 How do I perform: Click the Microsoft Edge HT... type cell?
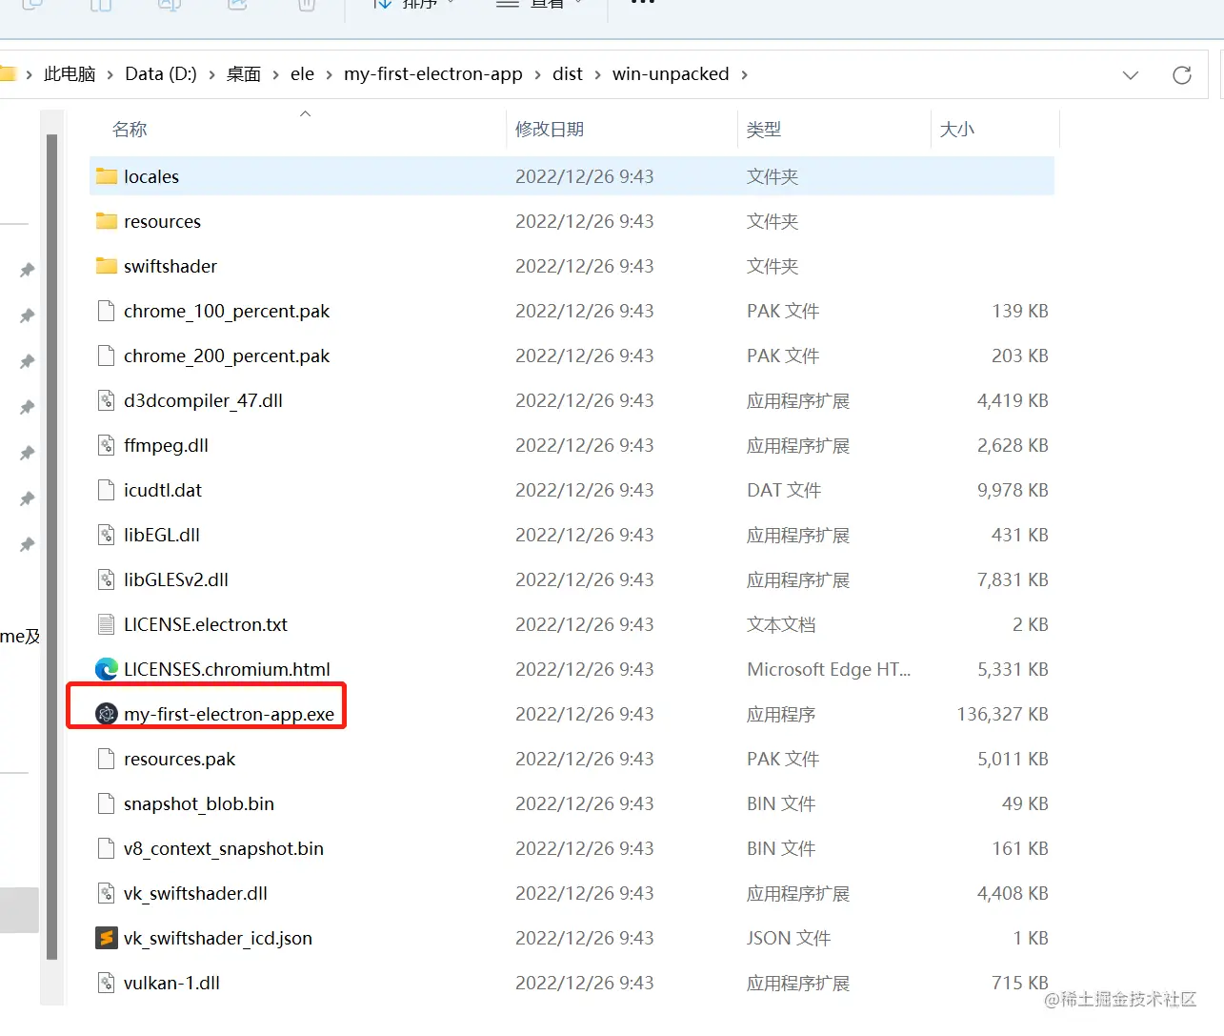[x=829, y=669]
